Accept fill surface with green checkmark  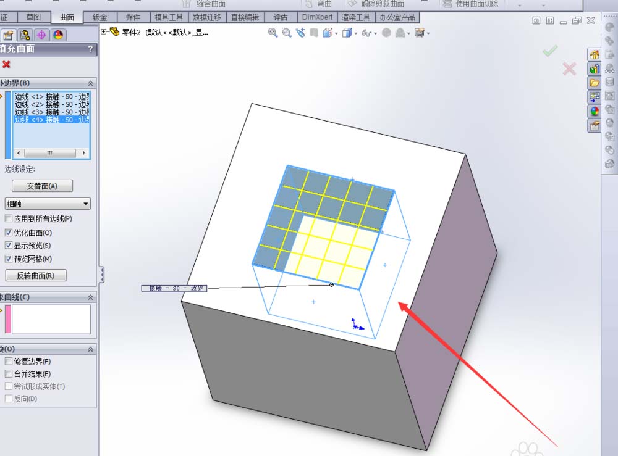point(550,51)
